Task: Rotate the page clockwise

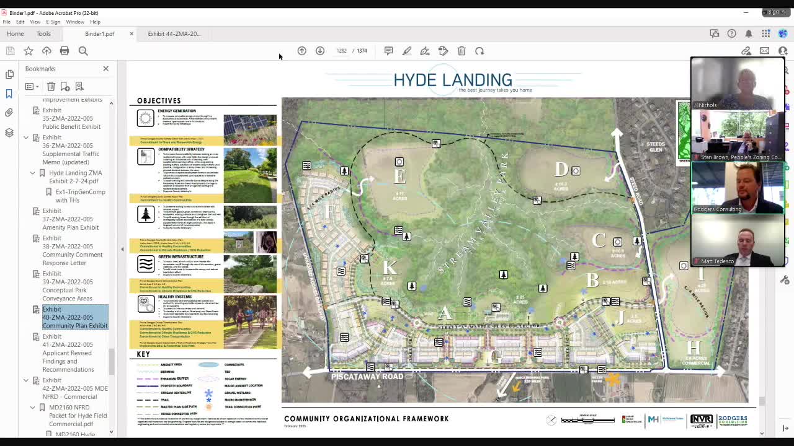Action: 480,51
